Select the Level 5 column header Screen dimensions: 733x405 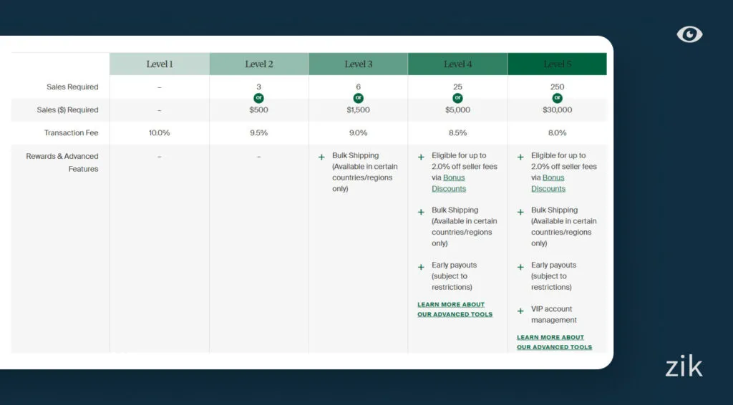click(x=557, y=64)
